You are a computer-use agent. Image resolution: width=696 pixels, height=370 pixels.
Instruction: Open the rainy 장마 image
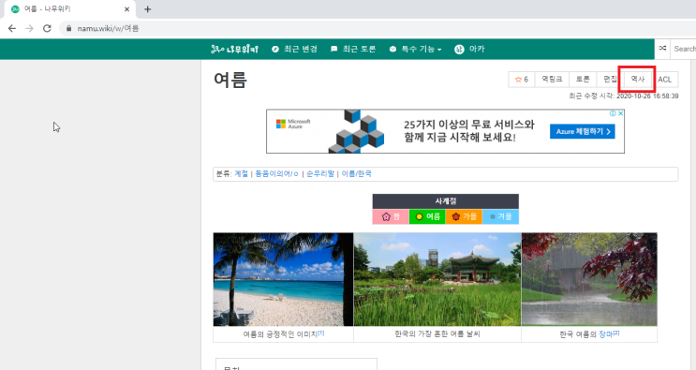tap(589, 279)
